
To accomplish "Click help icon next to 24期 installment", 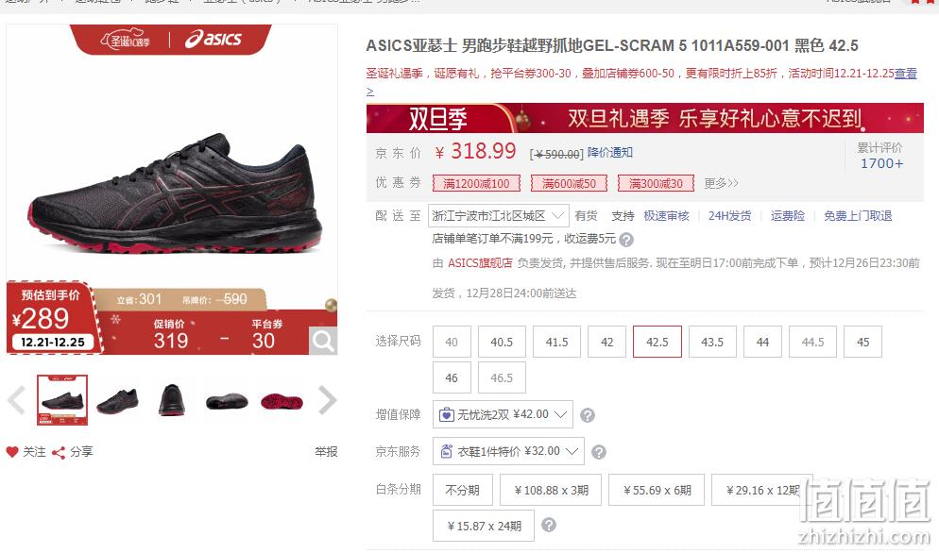I will (549, 525).
